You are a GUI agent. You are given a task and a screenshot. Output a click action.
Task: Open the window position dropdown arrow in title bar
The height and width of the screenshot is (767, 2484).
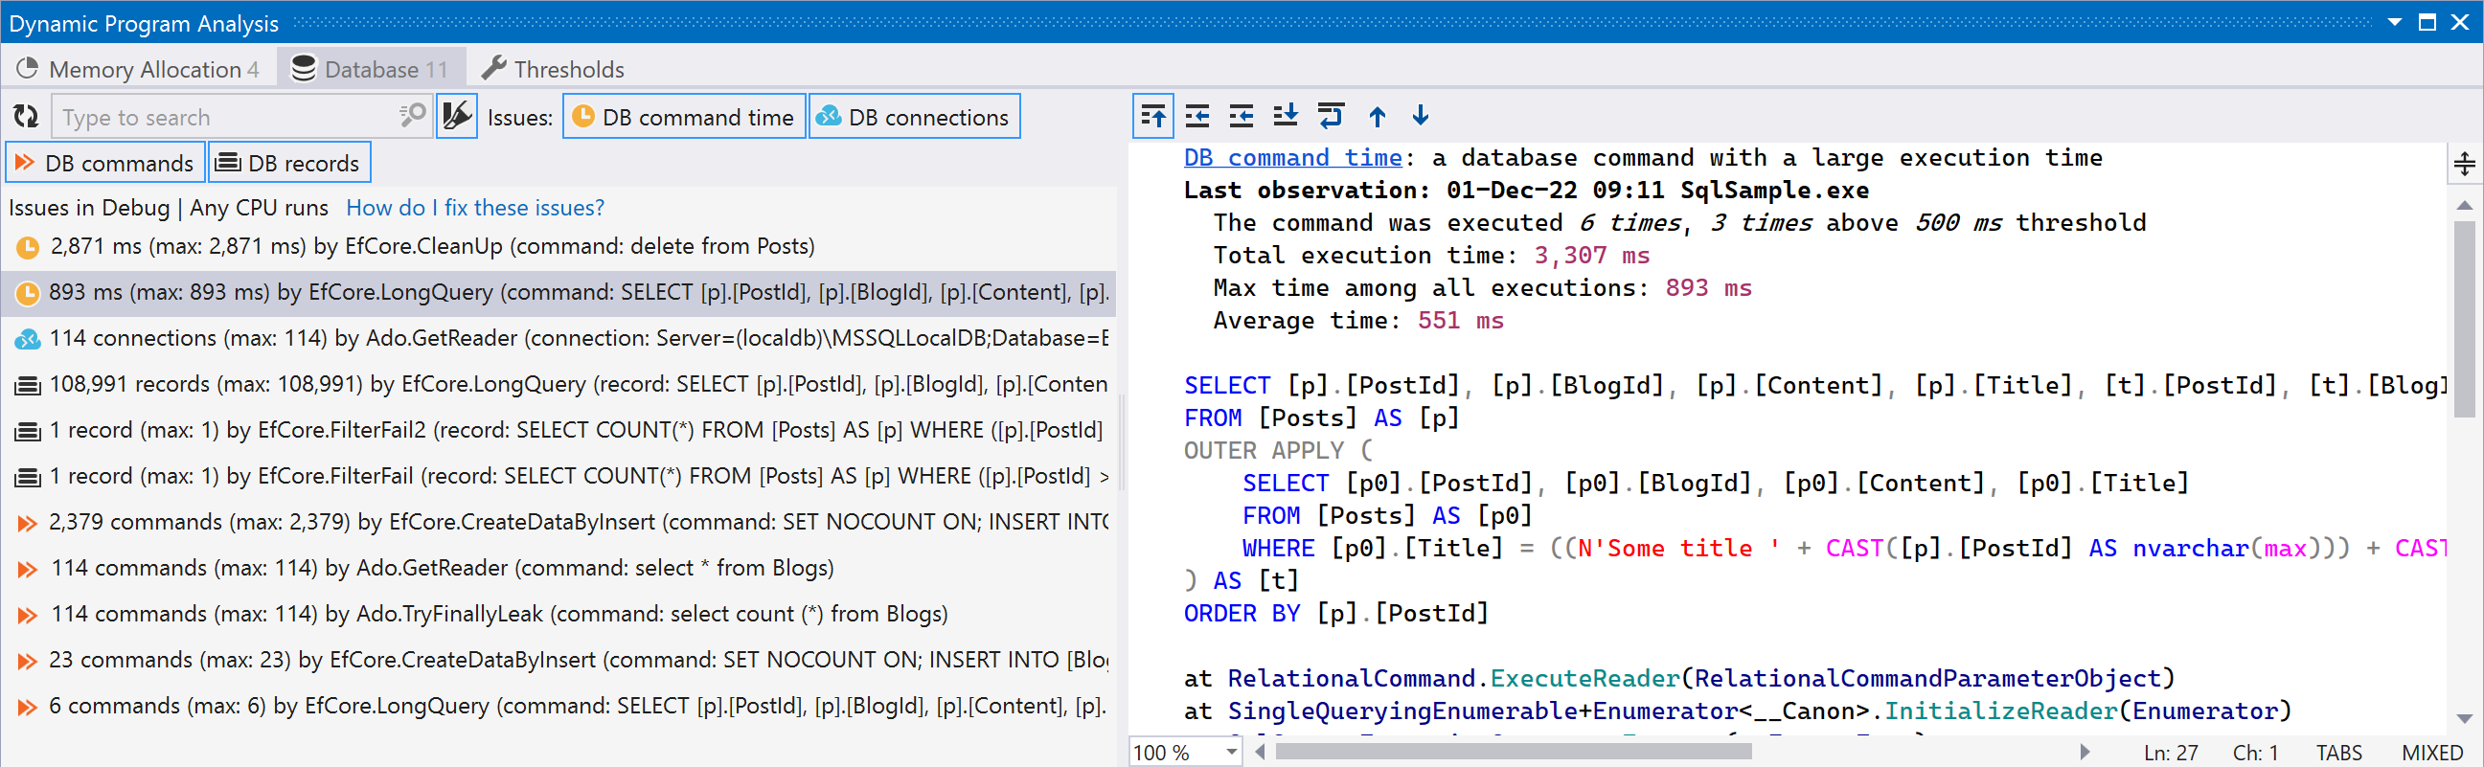2394,22
